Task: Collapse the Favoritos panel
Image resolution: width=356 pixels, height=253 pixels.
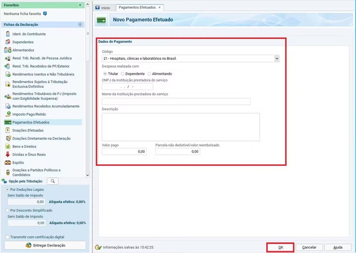Action: click(x=80, y=5)
